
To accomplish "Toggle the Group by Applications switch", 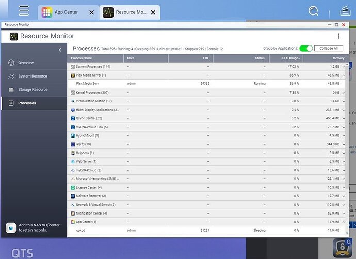I will [306, 49].
